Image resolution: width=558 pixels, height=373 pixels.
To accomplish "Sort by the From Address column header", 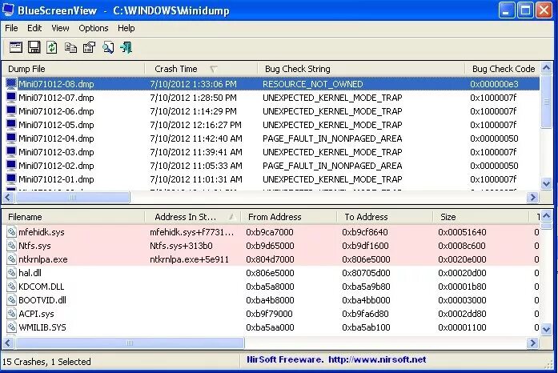I will click(x=289, y=217).
